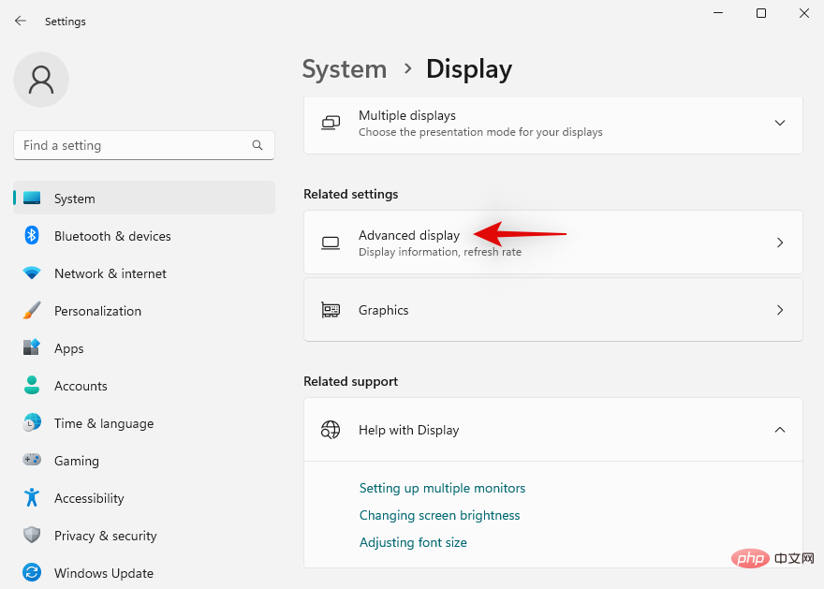Select System in the navigation sidebar
The height and width of the screenshot is (589, 824).
pyautogui.click(x=74, y=199)
